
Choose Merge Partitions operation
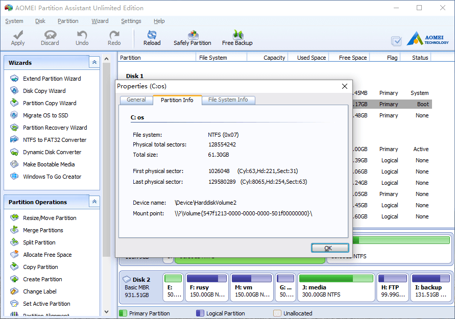point(43,230)
